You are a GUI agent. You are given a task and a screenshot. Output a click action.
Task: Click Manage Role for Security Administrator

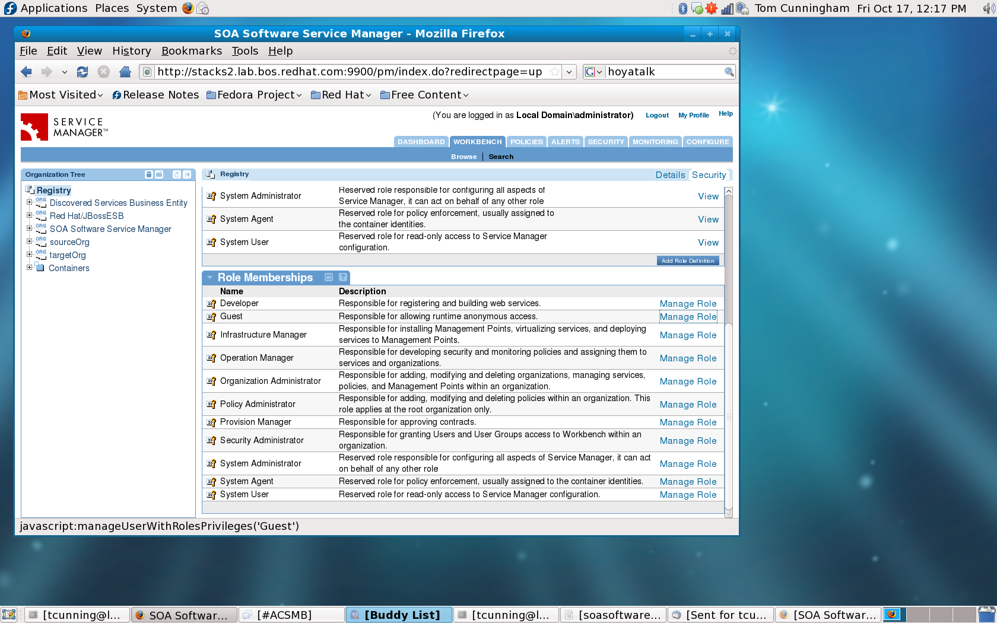688,441
